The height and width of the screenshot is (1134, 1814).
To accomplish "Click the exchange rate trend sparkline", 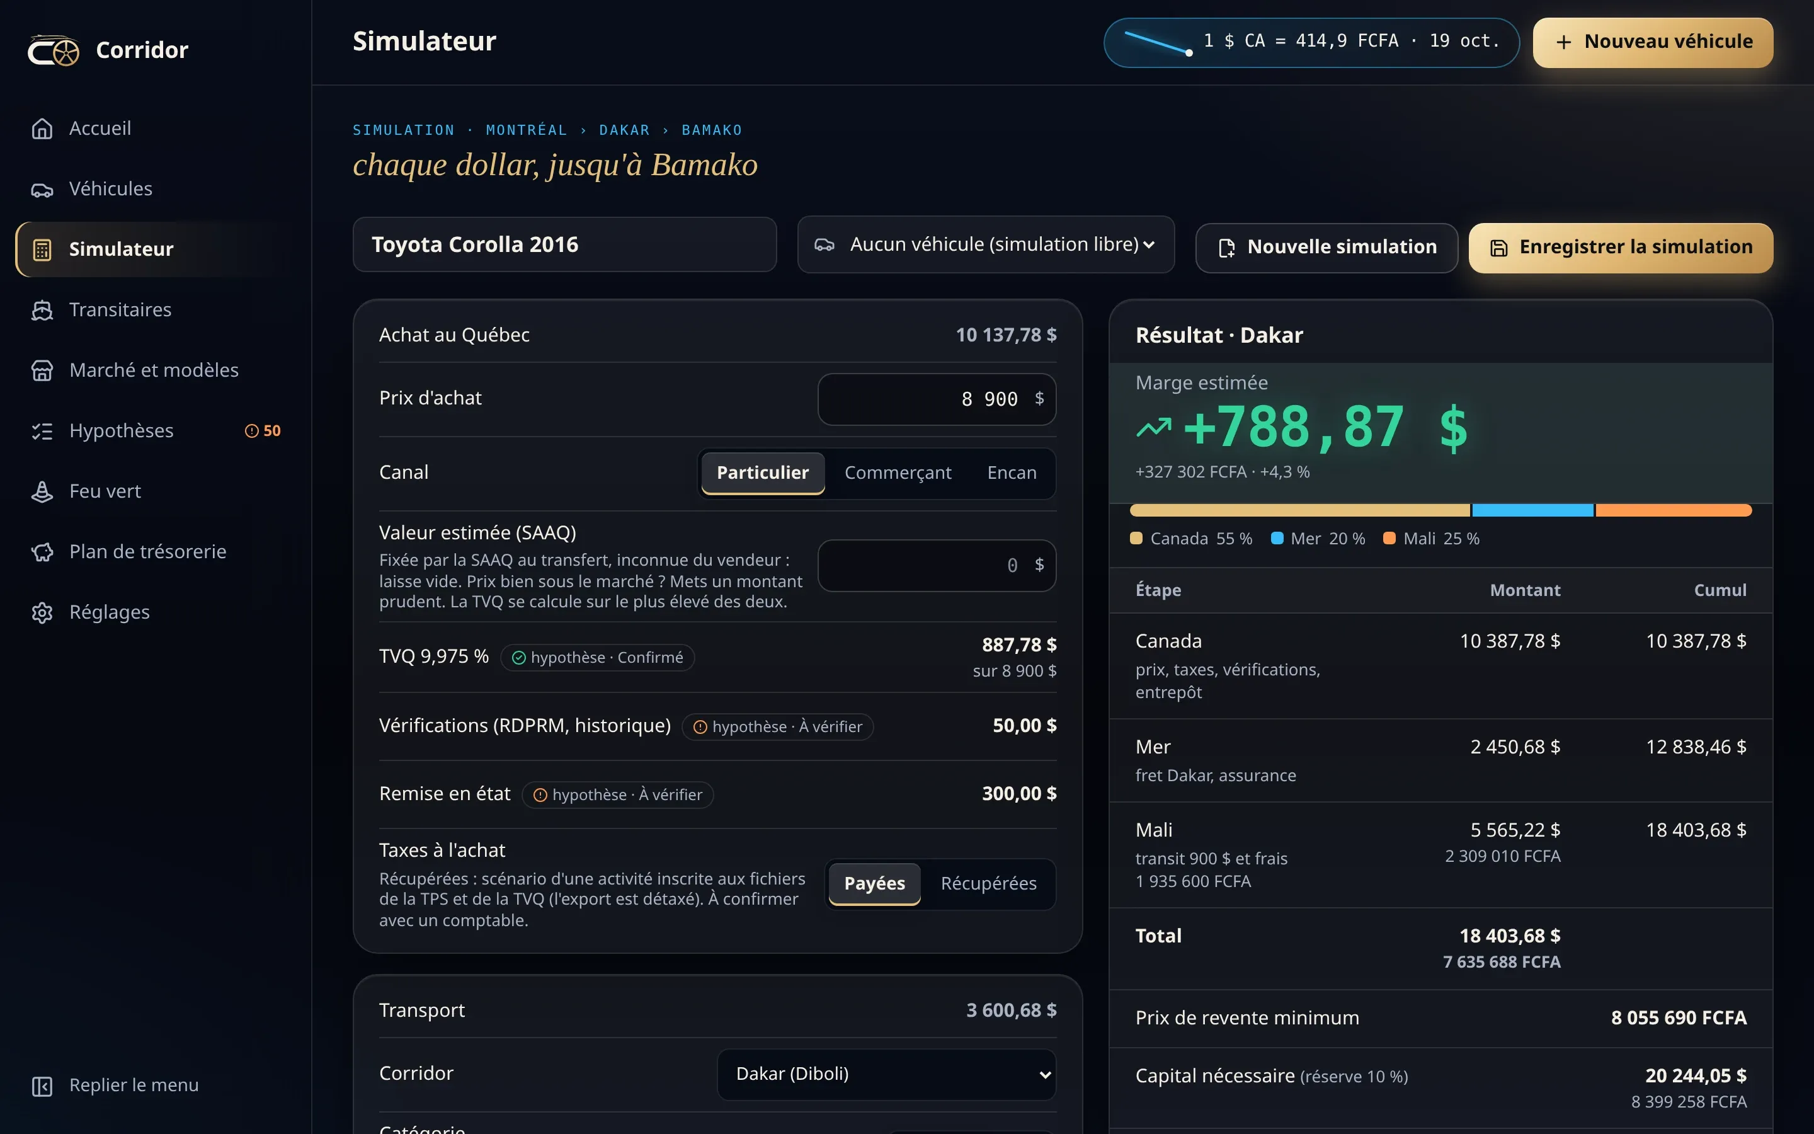I will (1158, 43).
